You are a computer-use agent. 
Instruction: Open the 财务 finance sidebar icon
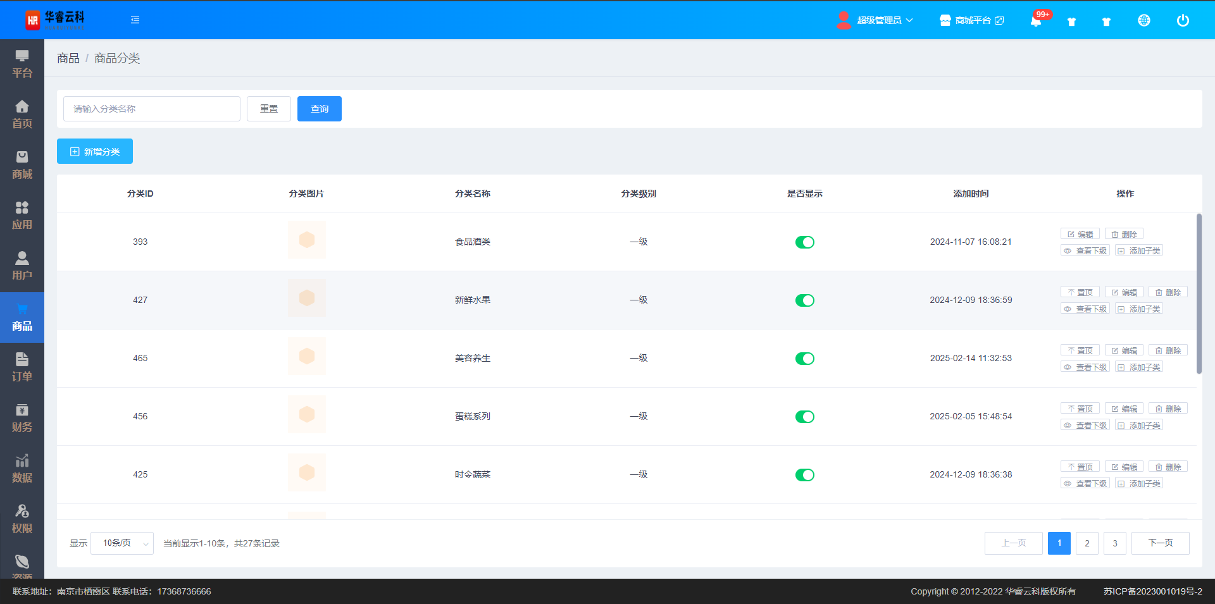[x=22, y=418]
